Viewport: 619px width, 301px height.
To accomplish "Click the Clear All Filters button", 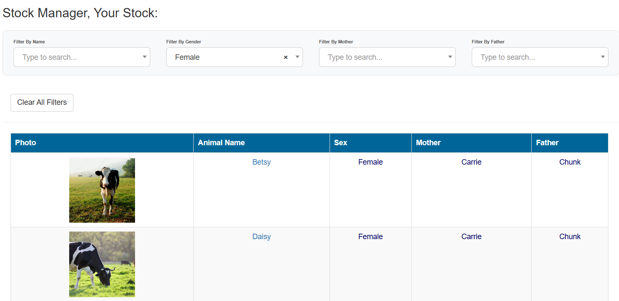I will (42, 103).
